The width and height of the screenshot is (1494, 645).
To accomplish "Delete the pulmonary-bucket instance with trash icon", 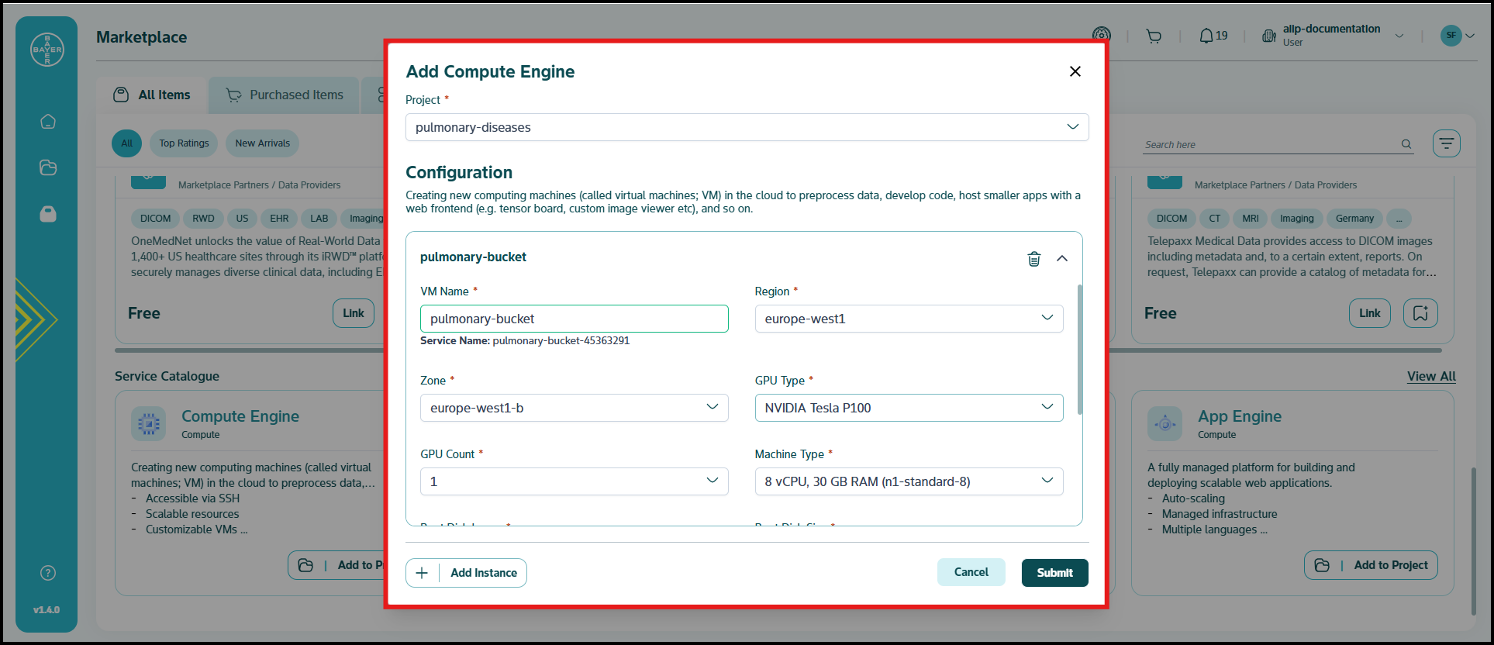I will pyautogui.click(x=1033, y=259).
